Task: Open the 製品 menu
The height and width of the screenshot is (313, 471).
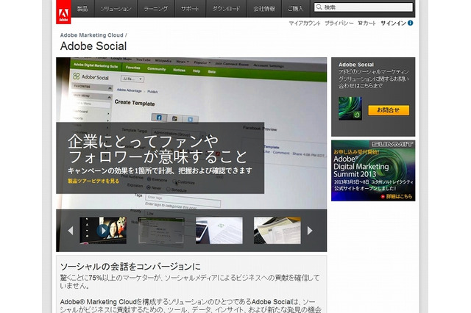Action: pyautogui.click(x=82, y=8)
